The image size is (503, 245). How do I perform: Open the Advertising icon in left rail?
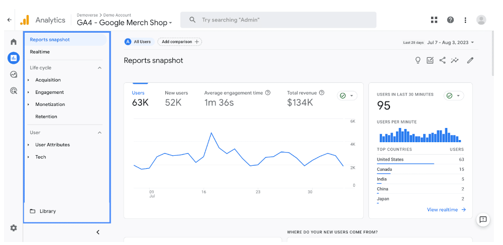14,91
